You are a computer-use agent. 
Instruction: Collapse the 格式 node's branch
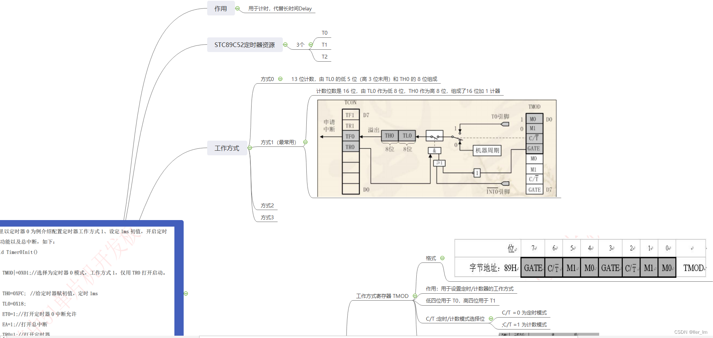(443, 258)
